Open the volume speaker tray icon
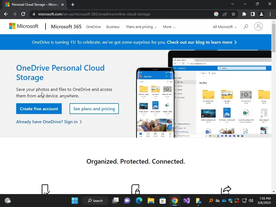The height and width of the screenshot is (207, 276). point(251,201)
